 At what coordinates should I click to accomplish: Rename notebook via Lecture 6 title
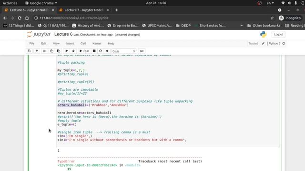(x=63, y=34)
